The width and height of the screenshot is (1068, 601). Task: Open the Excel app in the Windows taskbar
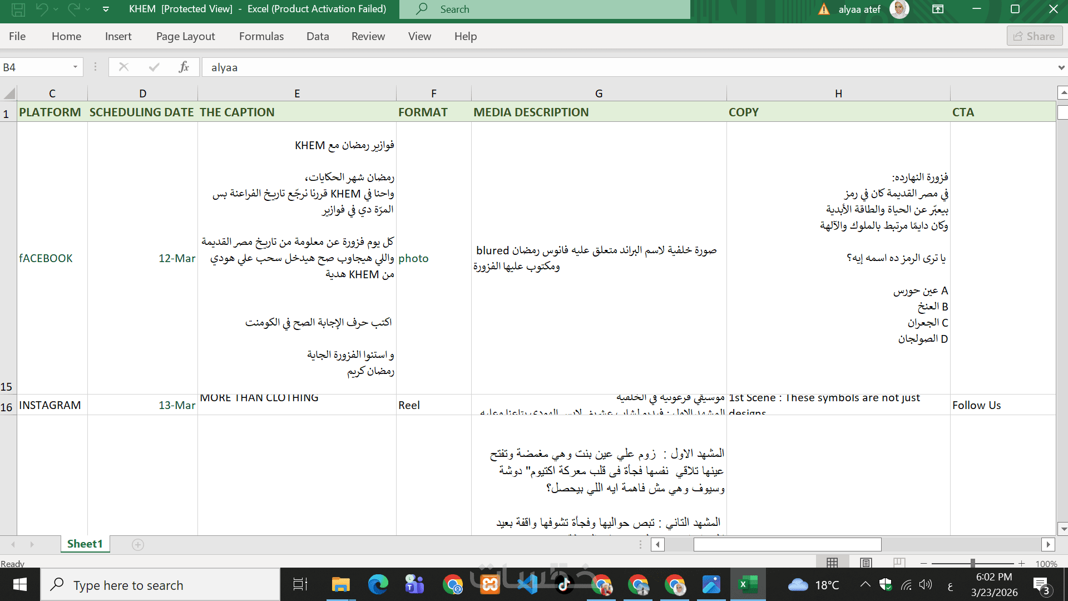pyautogui.click(x=748, y=585)
